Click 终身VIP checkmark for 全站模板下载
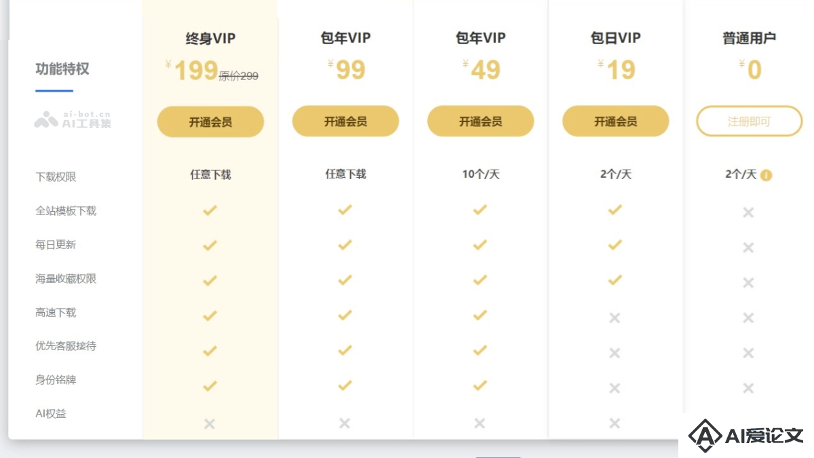 tap(210, 210)
